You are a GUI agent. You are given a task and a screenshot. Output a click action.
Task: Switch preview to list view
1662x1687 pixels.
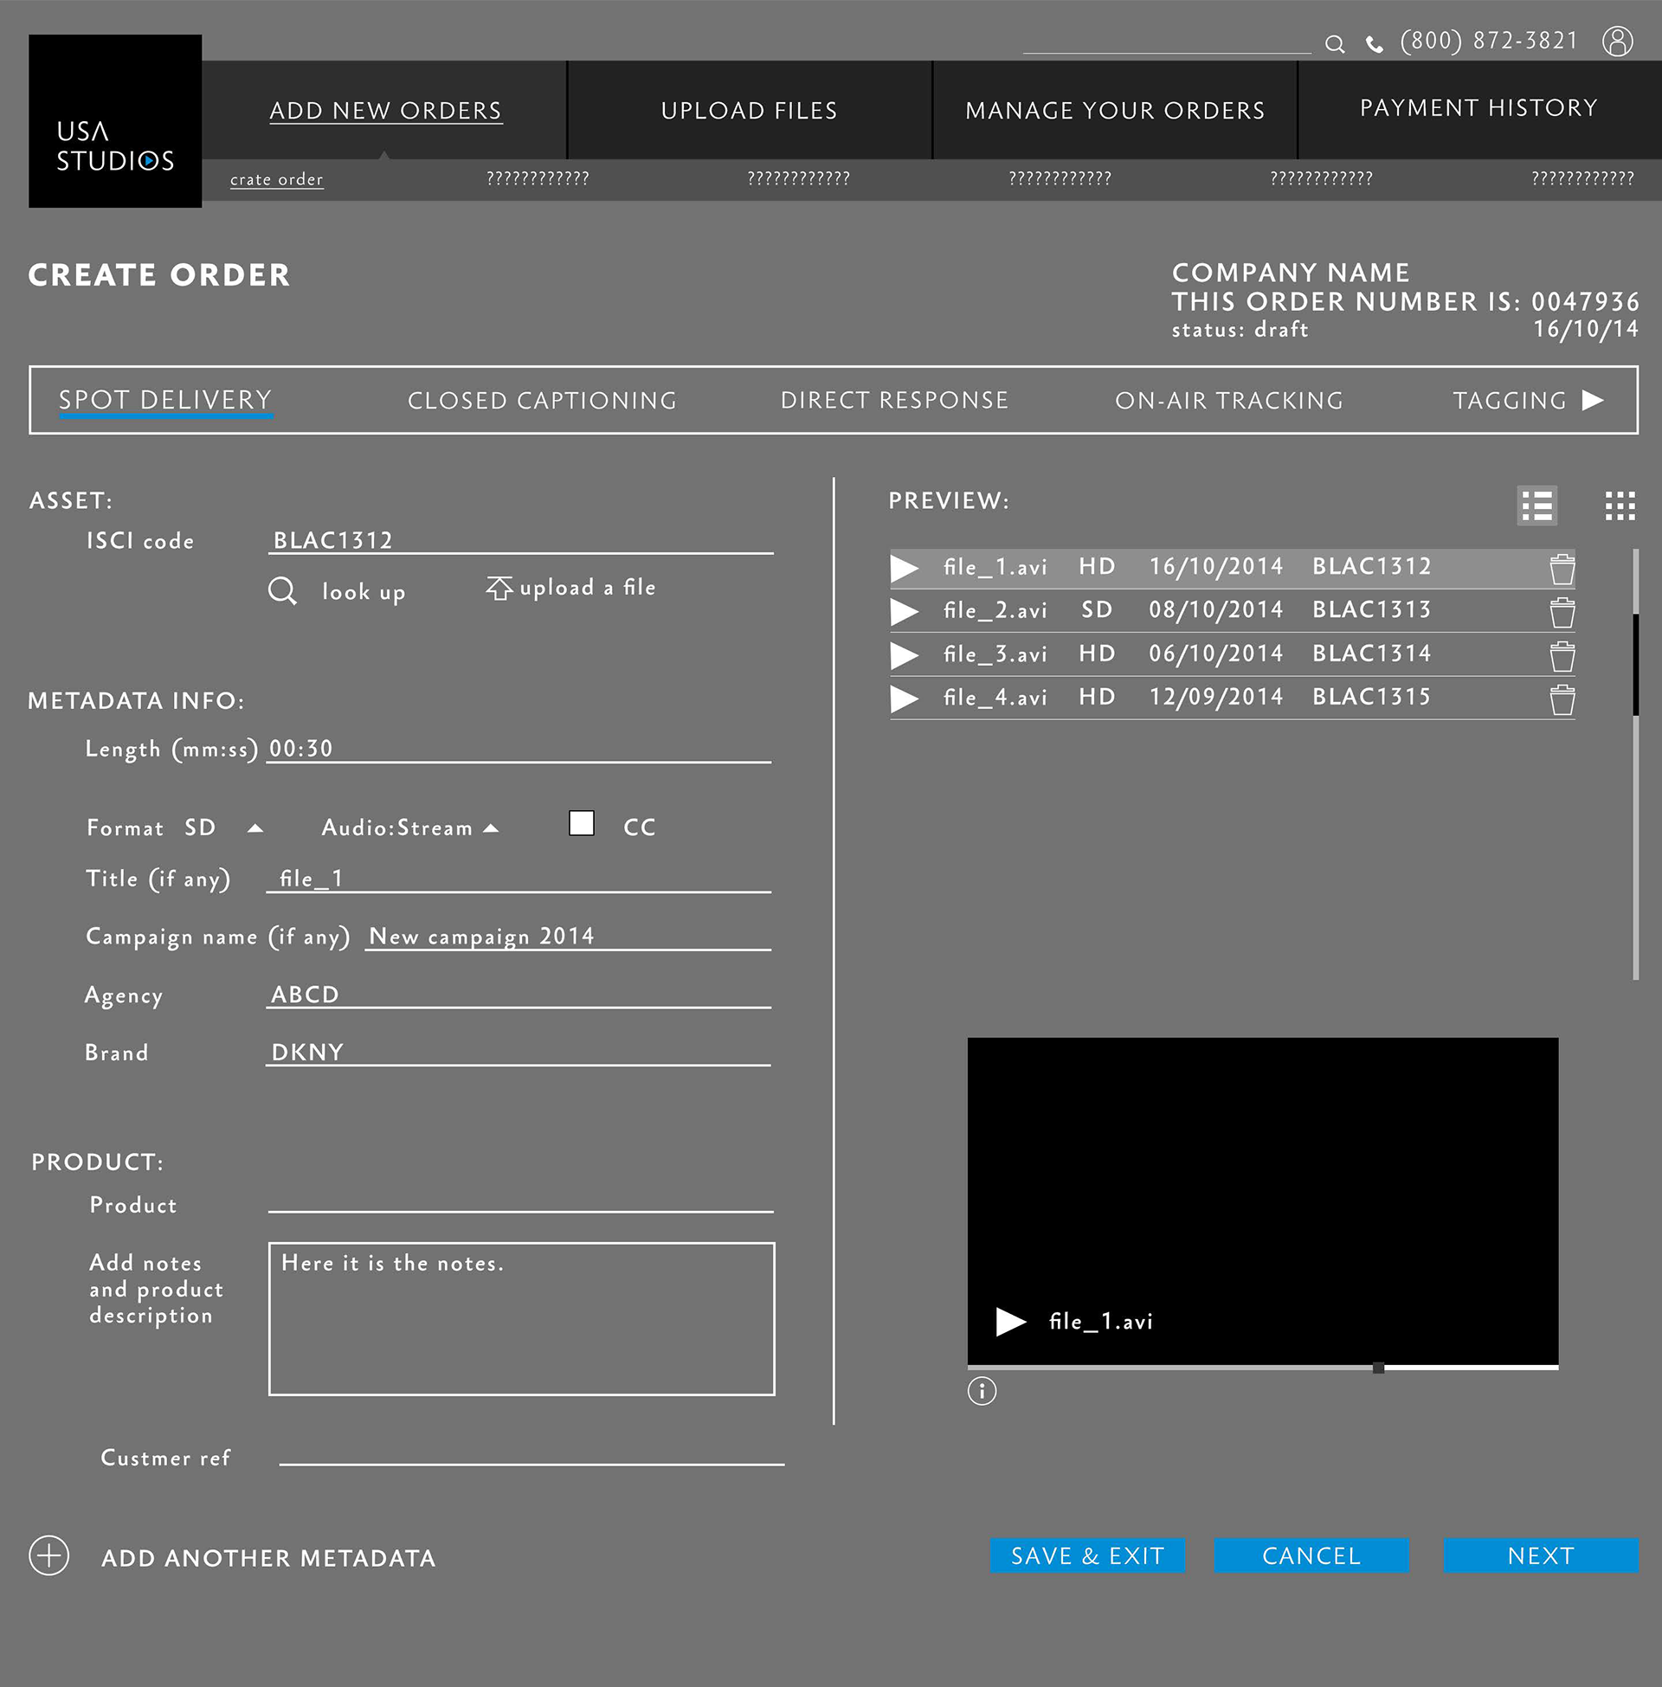[x=1536, y=505]
